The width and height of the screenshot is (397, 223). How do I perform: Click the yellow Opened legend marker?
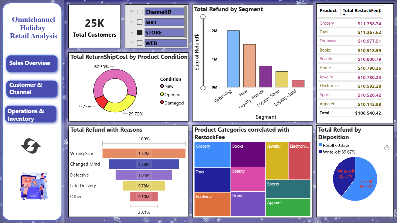pyautogui.click(x=162, y=94)
